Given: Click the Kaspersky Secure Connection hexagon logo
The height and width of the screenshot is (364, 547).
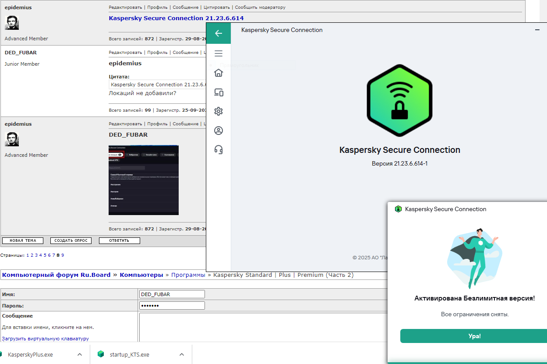Looking at the screenshot, I should (x=399, y=100).
